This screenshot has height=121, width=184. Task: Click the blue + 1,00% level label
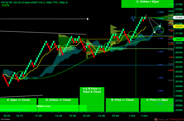coord(160,12)
